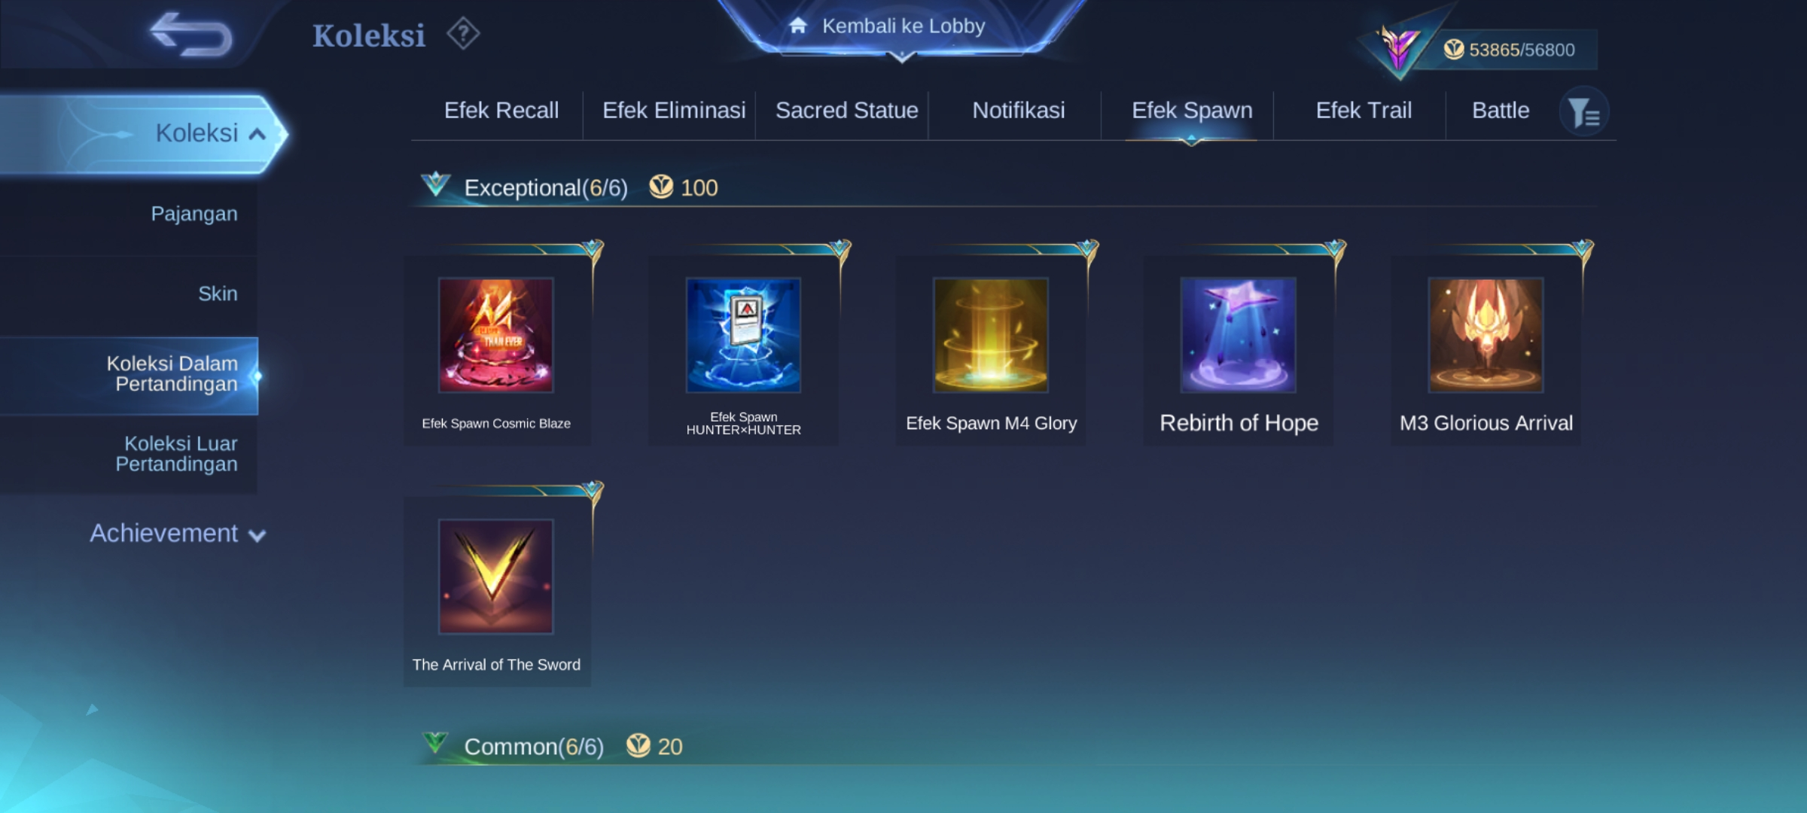Select the Efek Spawn Cosmic Blaze icon

click(496, 335)
